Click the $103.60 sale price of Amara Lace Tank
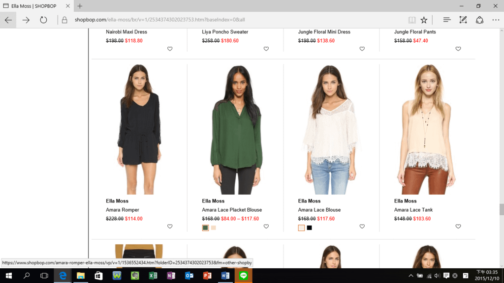504x283 pixels. tap(422, 219)
